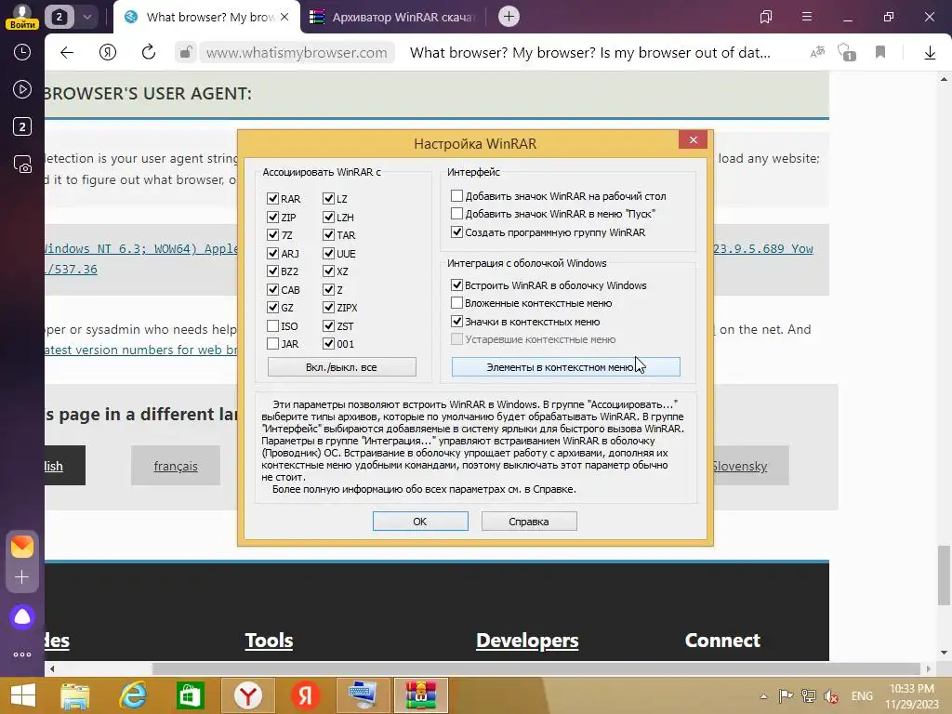Image resolution: width=952 pixels, height=714 pixels.
Task: Open a new tab with plus button
Action: 509,17
